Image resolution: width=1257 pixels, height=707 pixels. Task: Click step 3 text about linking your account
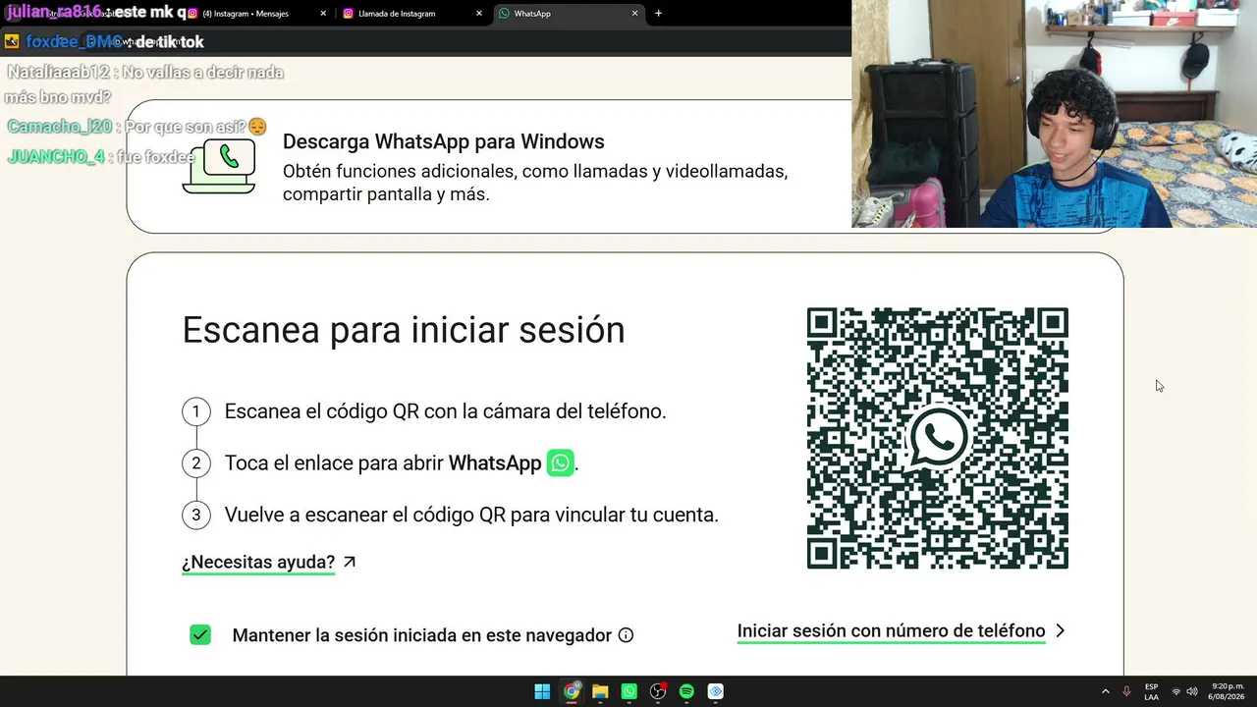tap(471, 515)
